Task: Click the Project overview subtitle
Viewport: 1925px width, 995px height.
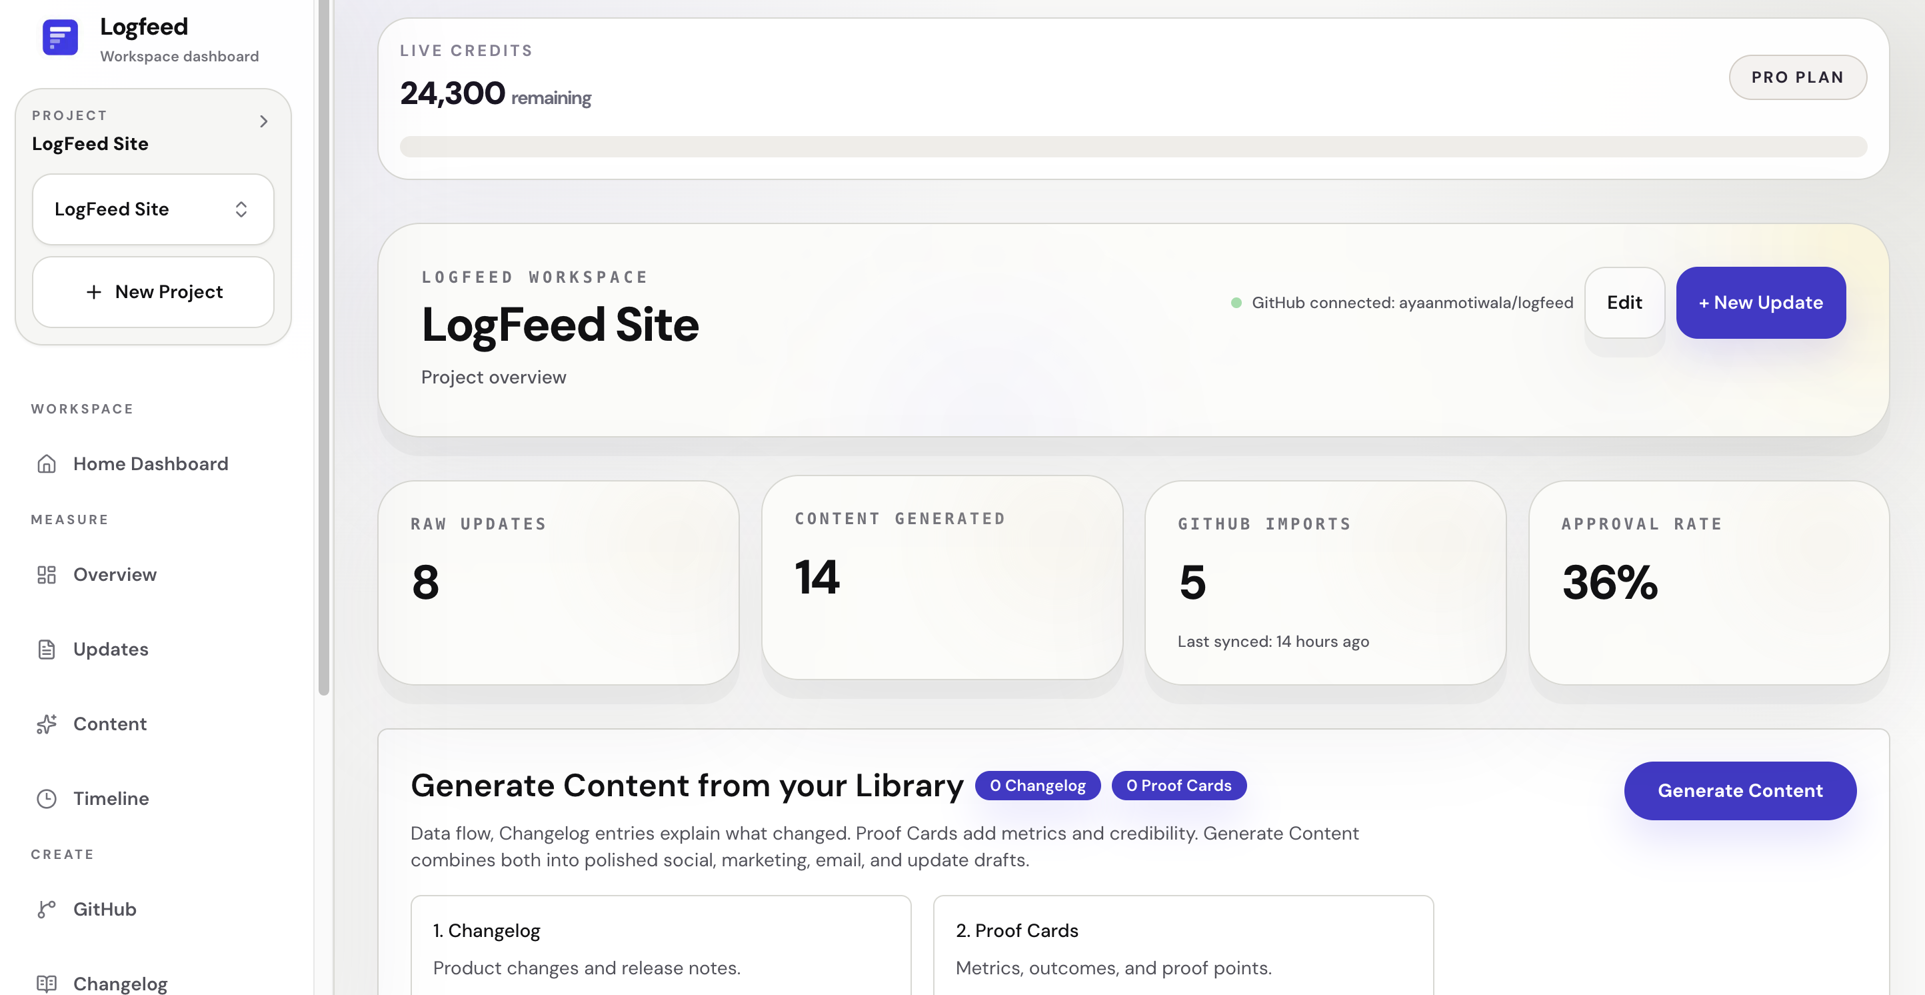Action: [493, 377]
